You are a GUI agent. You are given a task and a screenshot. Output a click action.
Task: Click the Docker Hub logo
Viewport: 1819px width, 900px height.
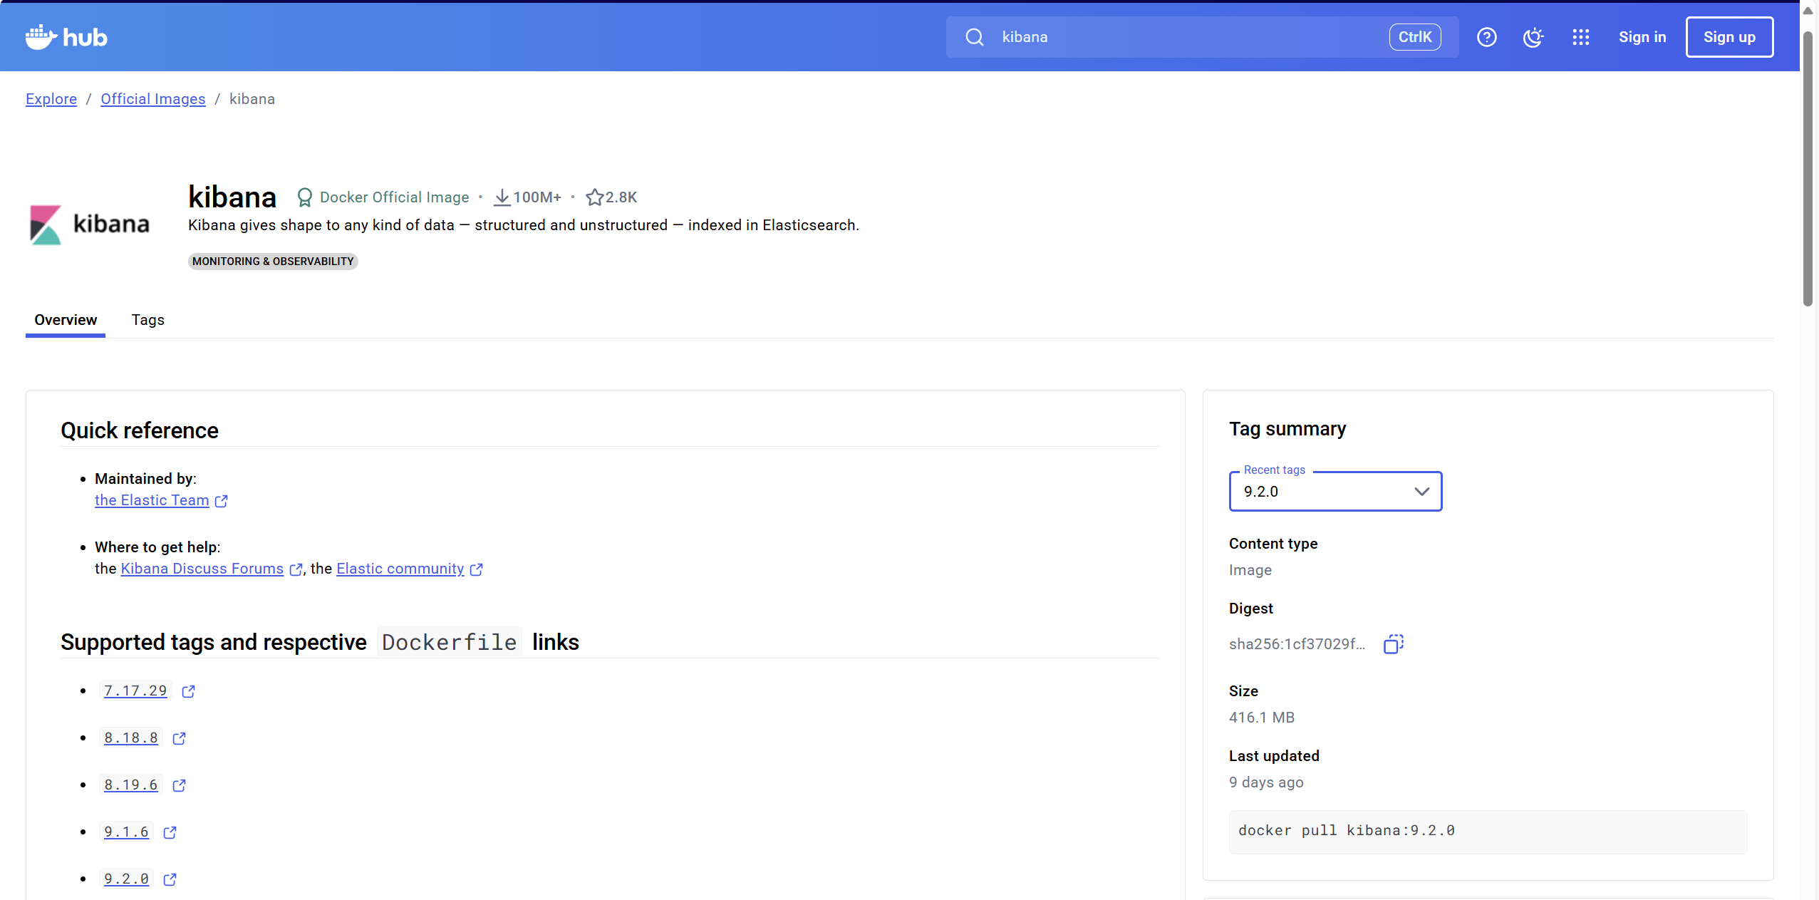[66, 37]
